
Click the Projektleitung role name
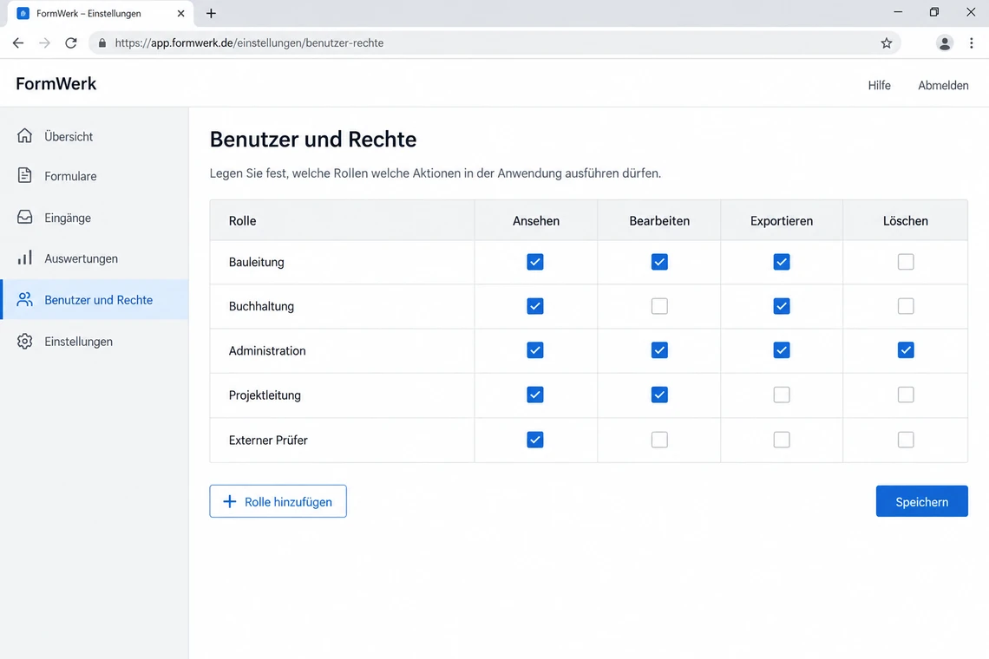click(265, 395)
